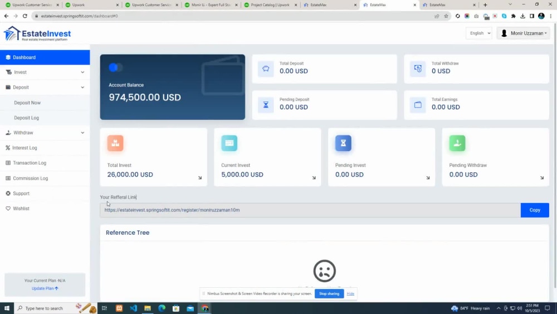The height and width of the screenshot is (314, 557).
Task: Copy the referral link
Action: click(535, 210)
